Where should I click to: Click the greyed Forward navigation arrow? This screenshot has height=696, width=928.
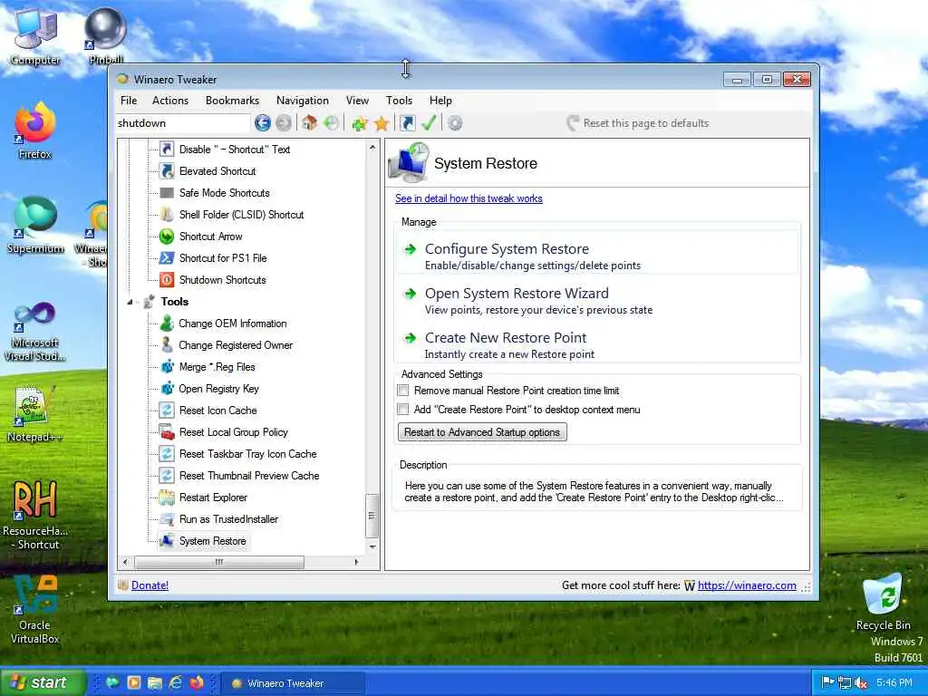pyautogui.click(x=284, y=123)
